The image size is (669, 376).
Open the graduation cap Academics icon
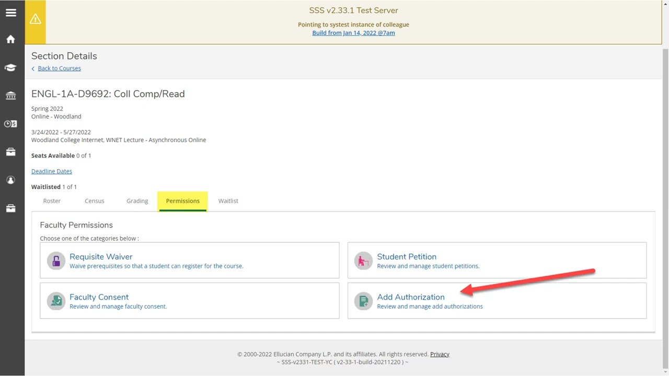11,68
